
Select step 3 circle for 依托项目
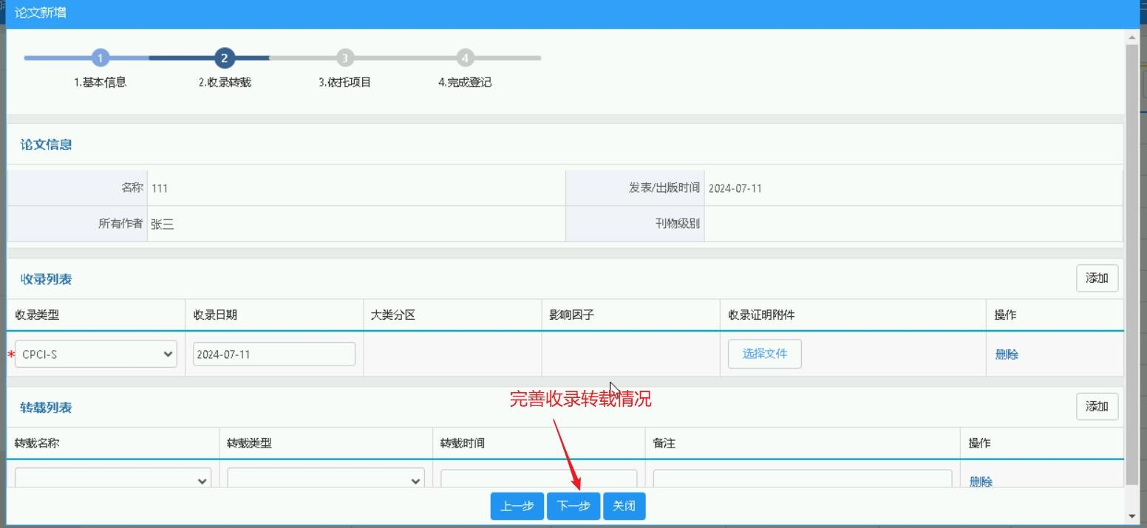point(344,58)
